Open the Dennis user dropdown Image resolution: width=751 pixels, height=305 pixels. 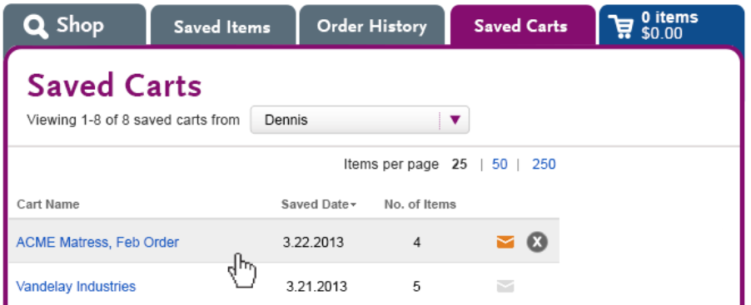(360, 120)
